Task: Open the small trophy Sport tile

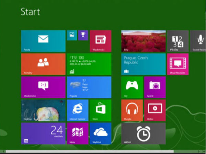Action: (x=83, y=35)
